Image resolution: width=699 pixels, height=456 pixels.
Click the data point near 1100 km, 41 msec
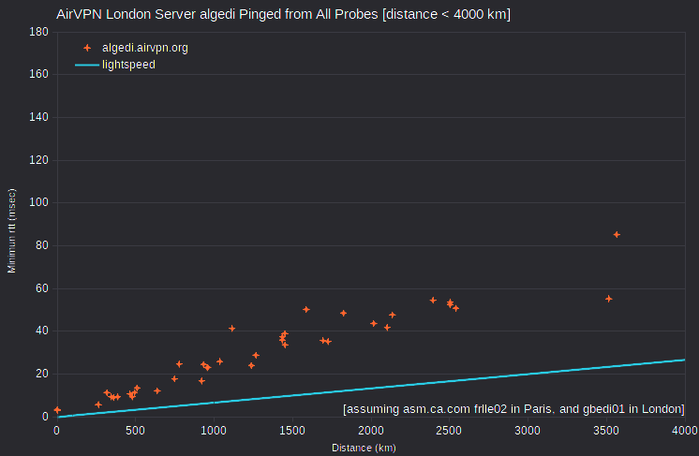[x=231, y=329]
